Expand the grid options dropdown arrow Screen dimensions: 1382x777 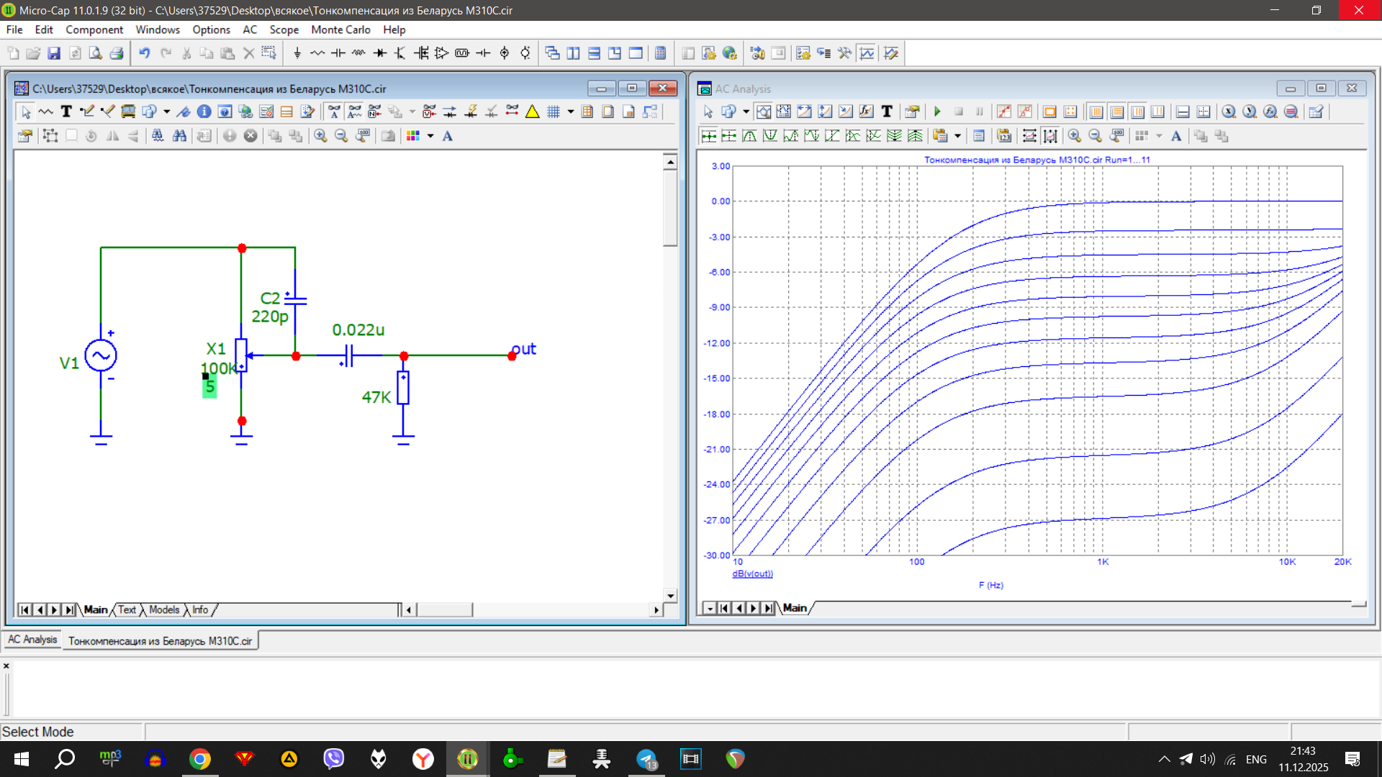click(571, 112)
